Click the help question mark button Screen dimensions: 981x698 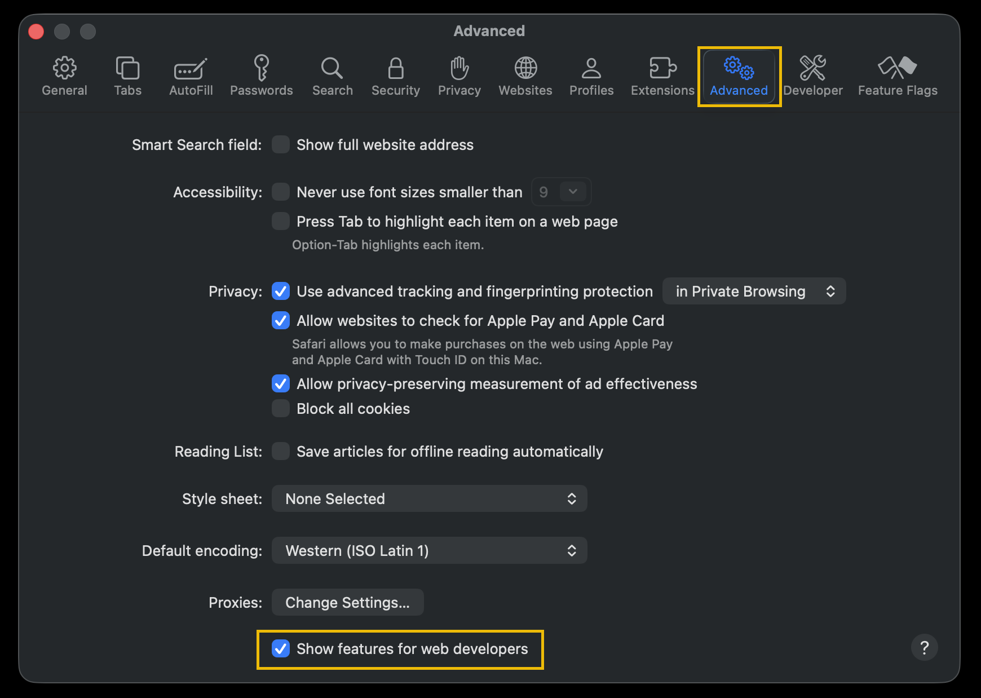(x=924, y=648)
